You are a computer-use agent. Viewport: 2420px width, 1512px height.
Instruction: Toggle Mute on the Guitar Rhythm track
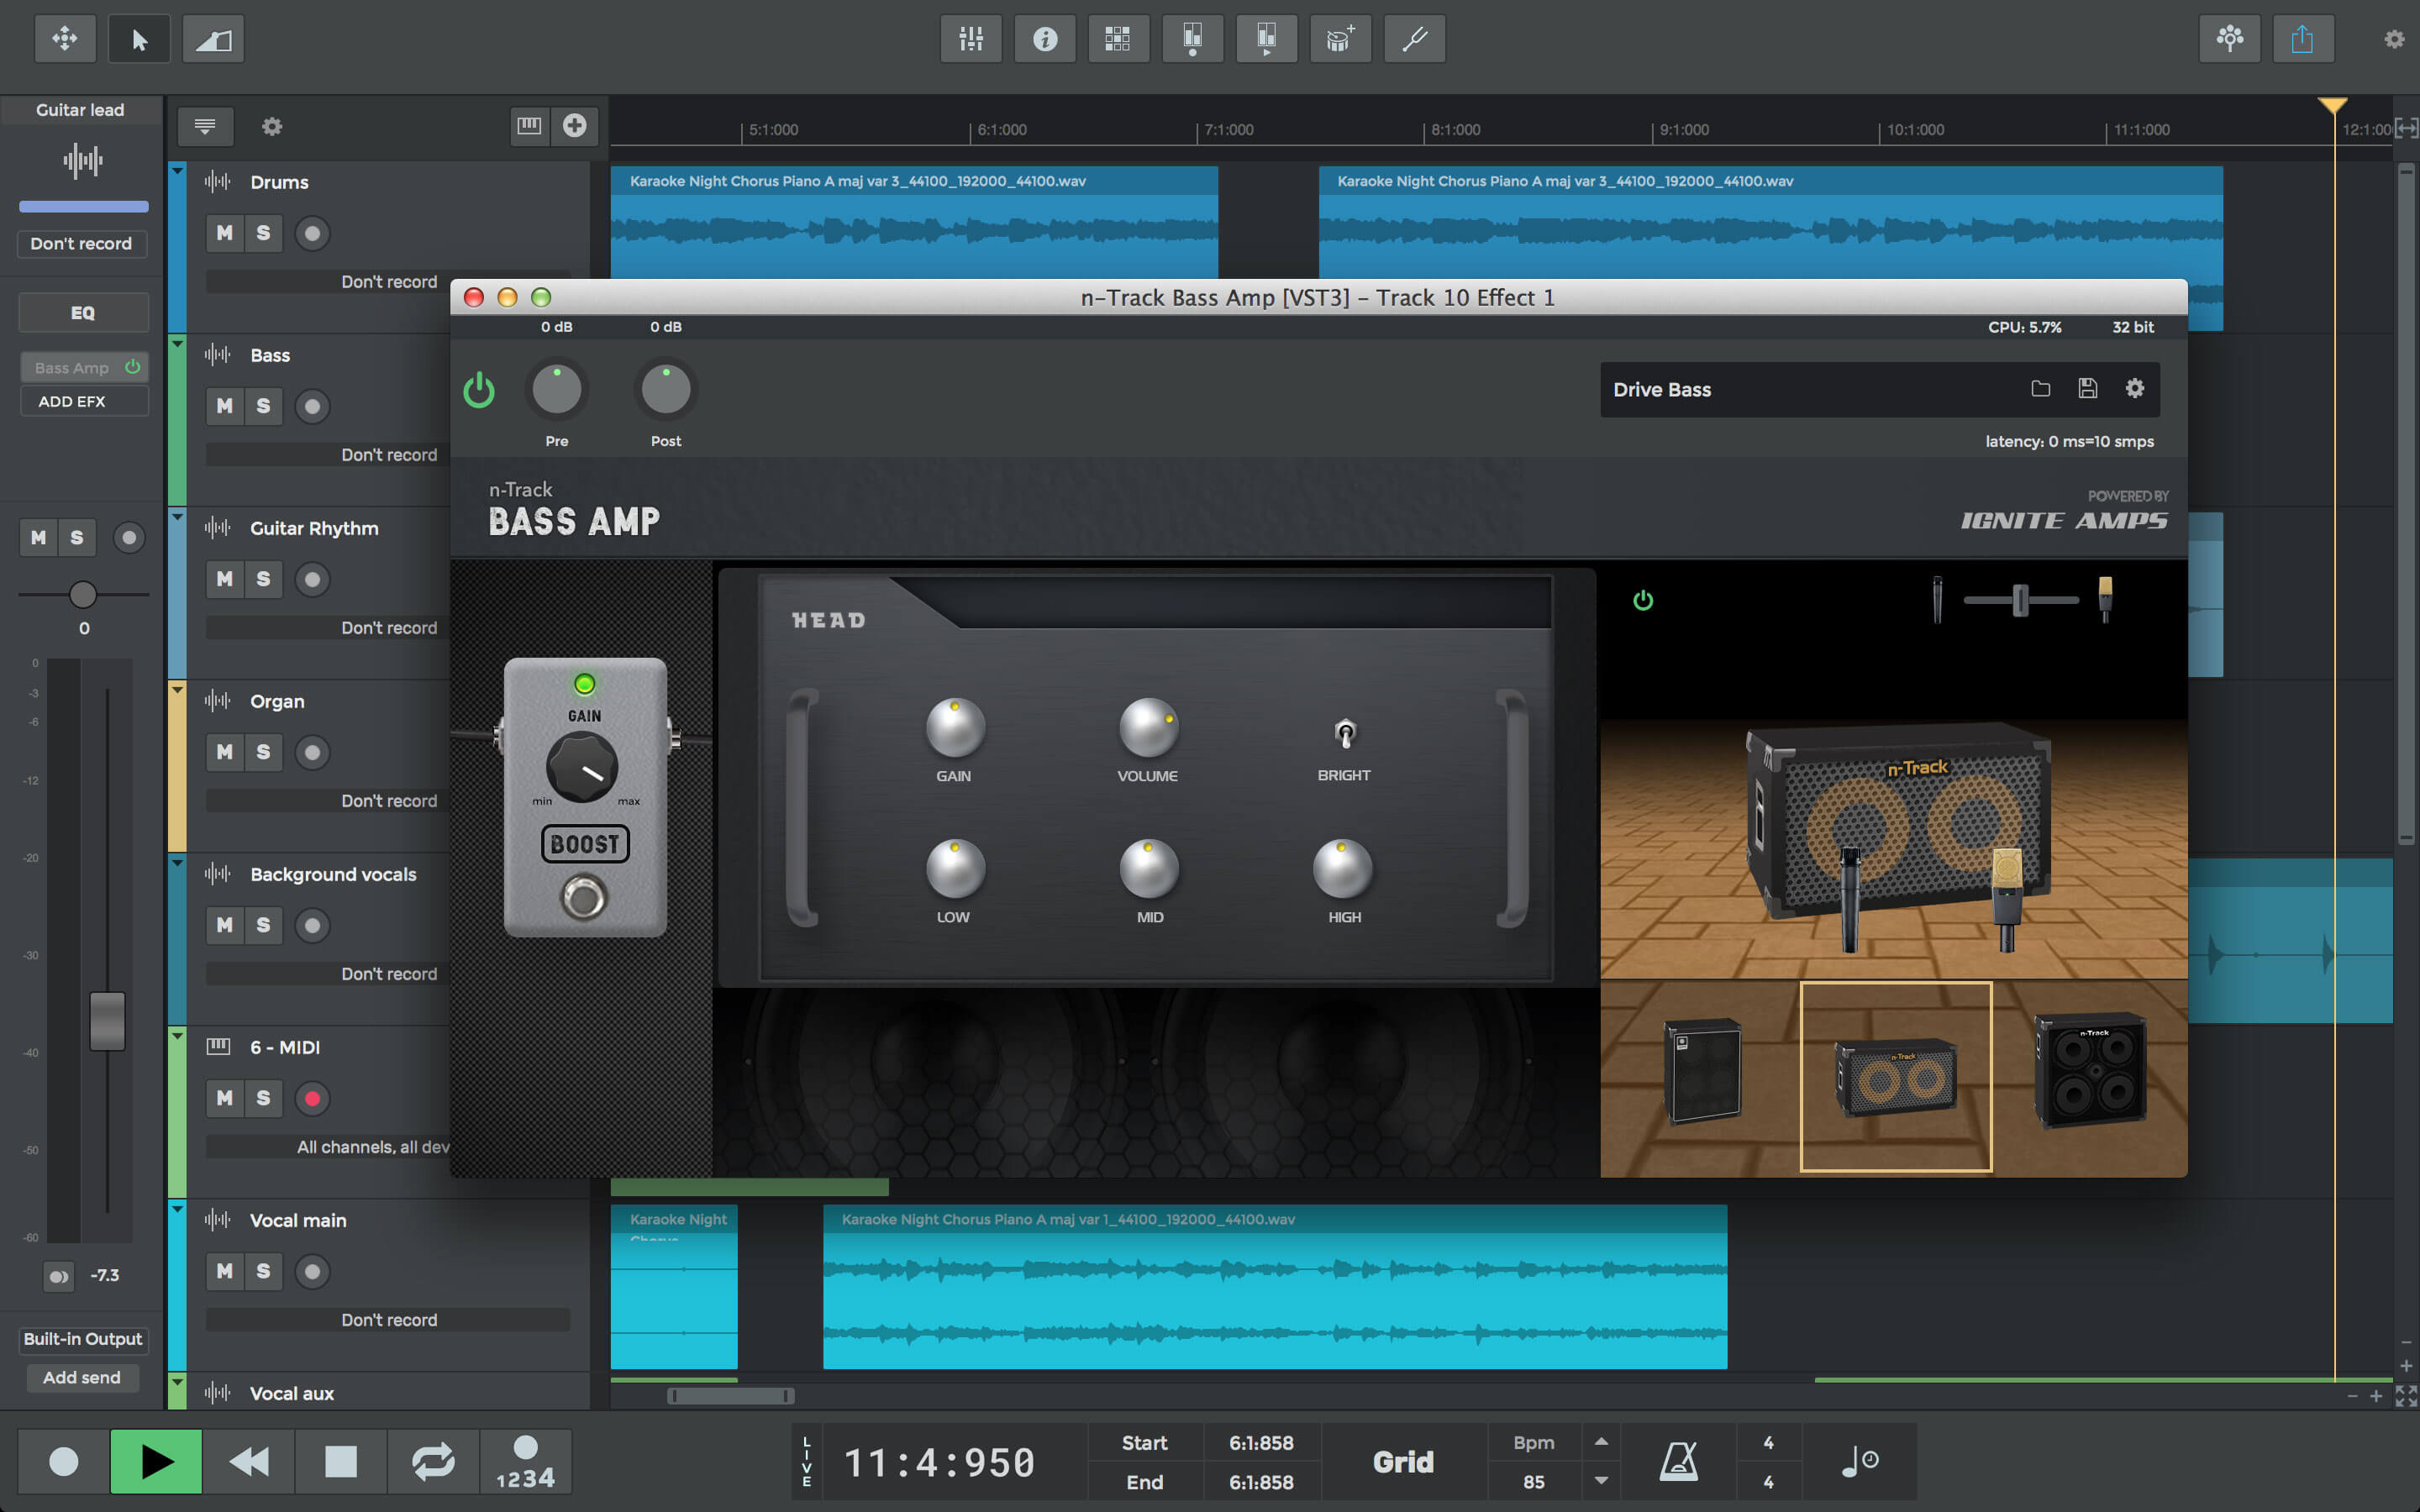pyautogui.click(x=223, y=578)
